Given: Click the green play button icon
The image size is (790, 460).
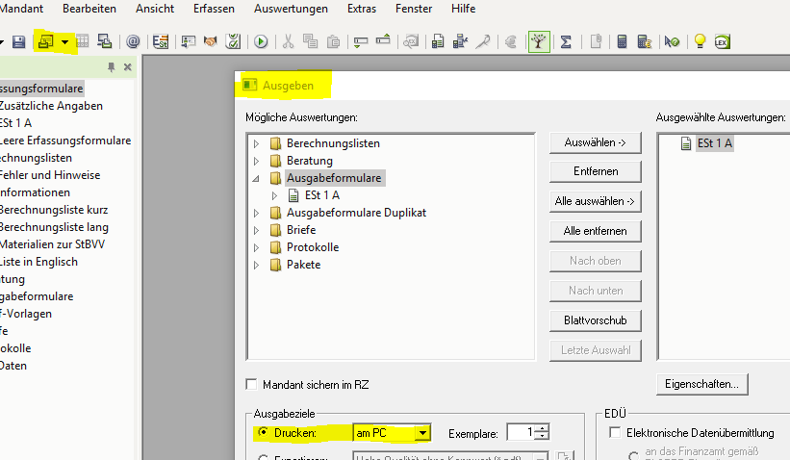Looking at the screenshot, I should click(260, 41).
